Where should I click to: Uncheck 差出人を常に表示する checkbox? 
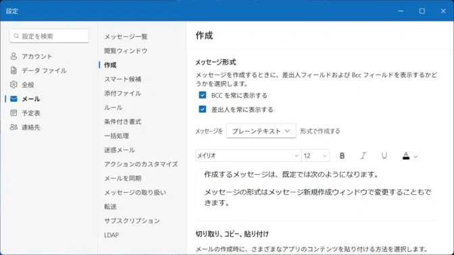(203, 109)
